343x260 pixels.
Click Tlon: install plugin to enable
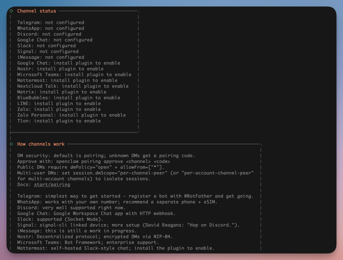tap(59, 121)
